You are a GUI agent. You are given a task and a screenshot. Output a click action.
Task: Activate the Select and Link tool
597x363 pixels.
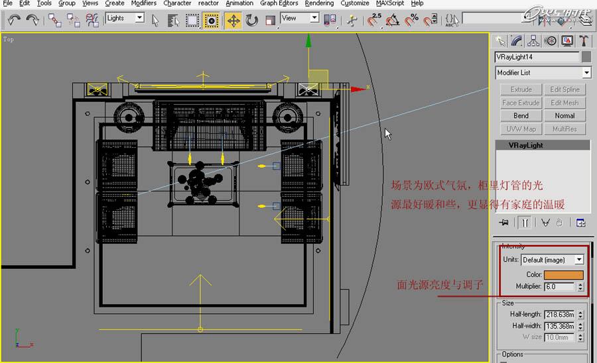(x=55, y=20)
